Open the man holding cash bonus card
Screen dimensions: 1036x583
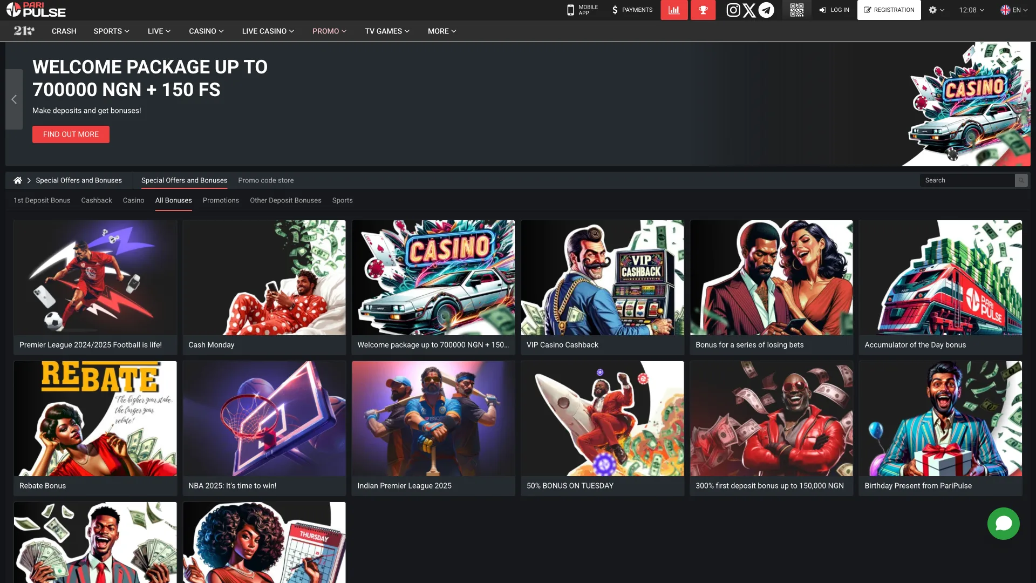tap(96, 543)
